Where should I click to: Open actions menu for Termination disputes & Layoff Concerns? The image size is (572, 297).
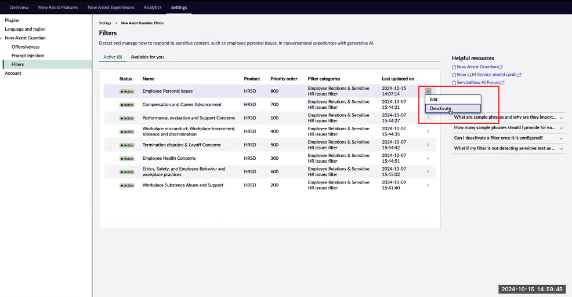pyautogui.click(x=428, y=145)
